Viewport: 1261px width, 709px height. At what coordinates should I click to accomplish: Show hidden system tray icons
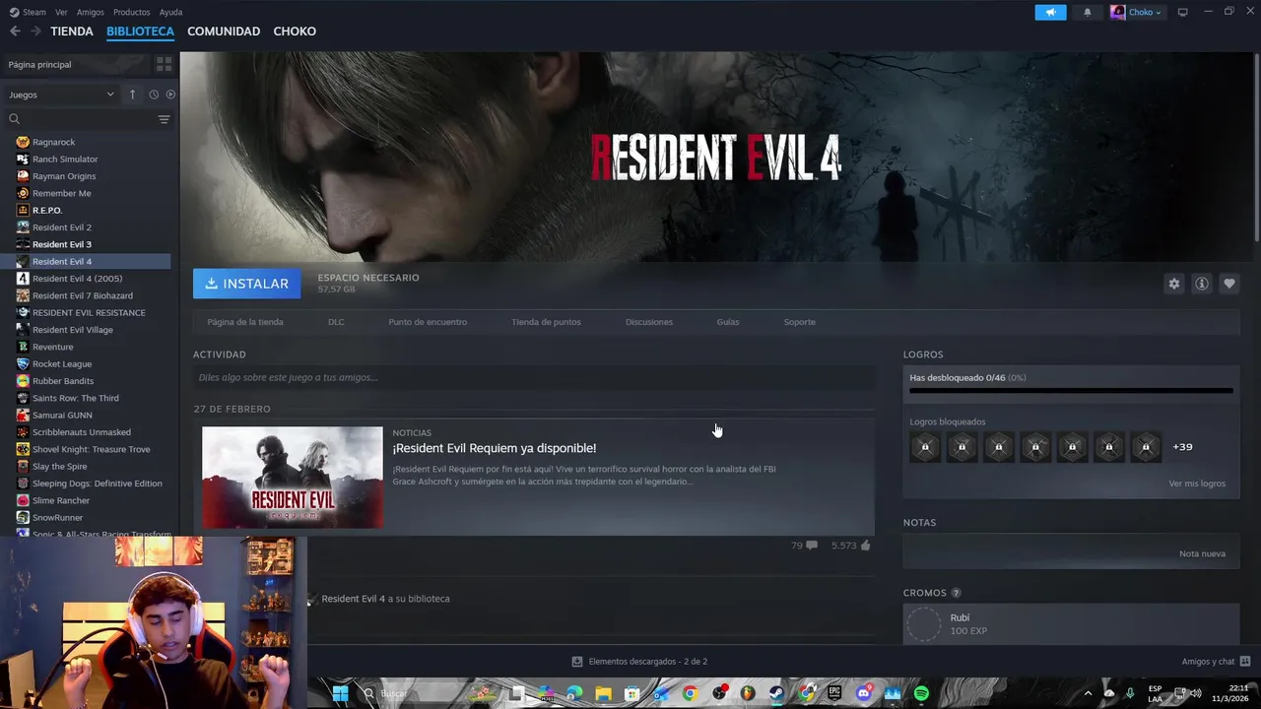(1088, 693)
